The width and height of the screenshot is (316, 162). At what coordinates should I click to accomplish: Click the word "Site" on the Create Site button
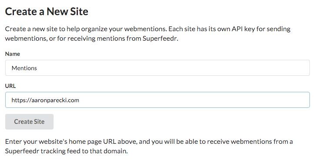[39, 122]
